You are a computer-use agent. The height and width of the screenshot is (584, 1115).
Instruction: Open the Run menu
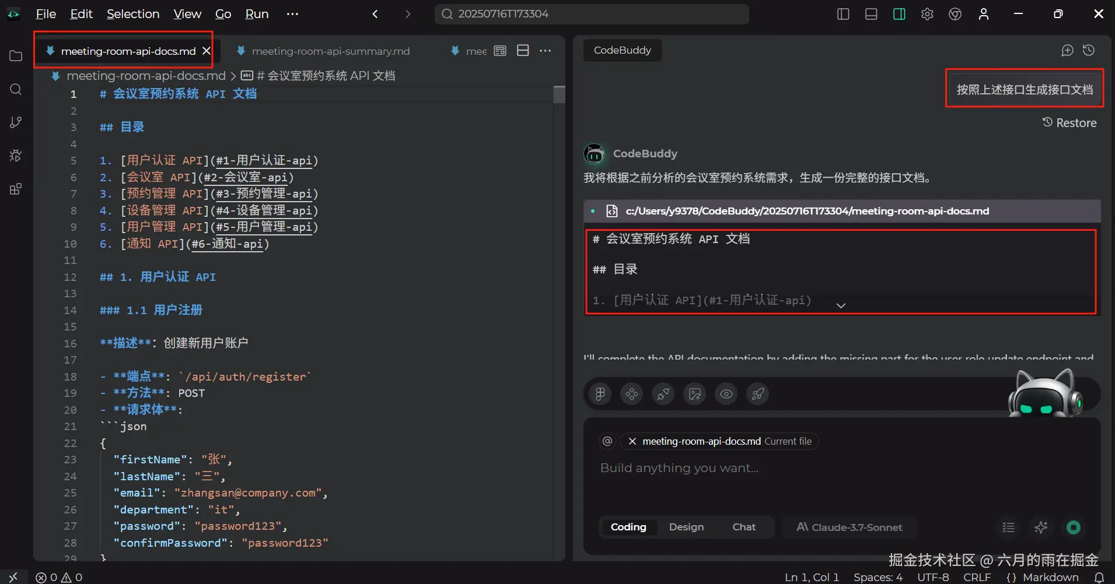257,14
